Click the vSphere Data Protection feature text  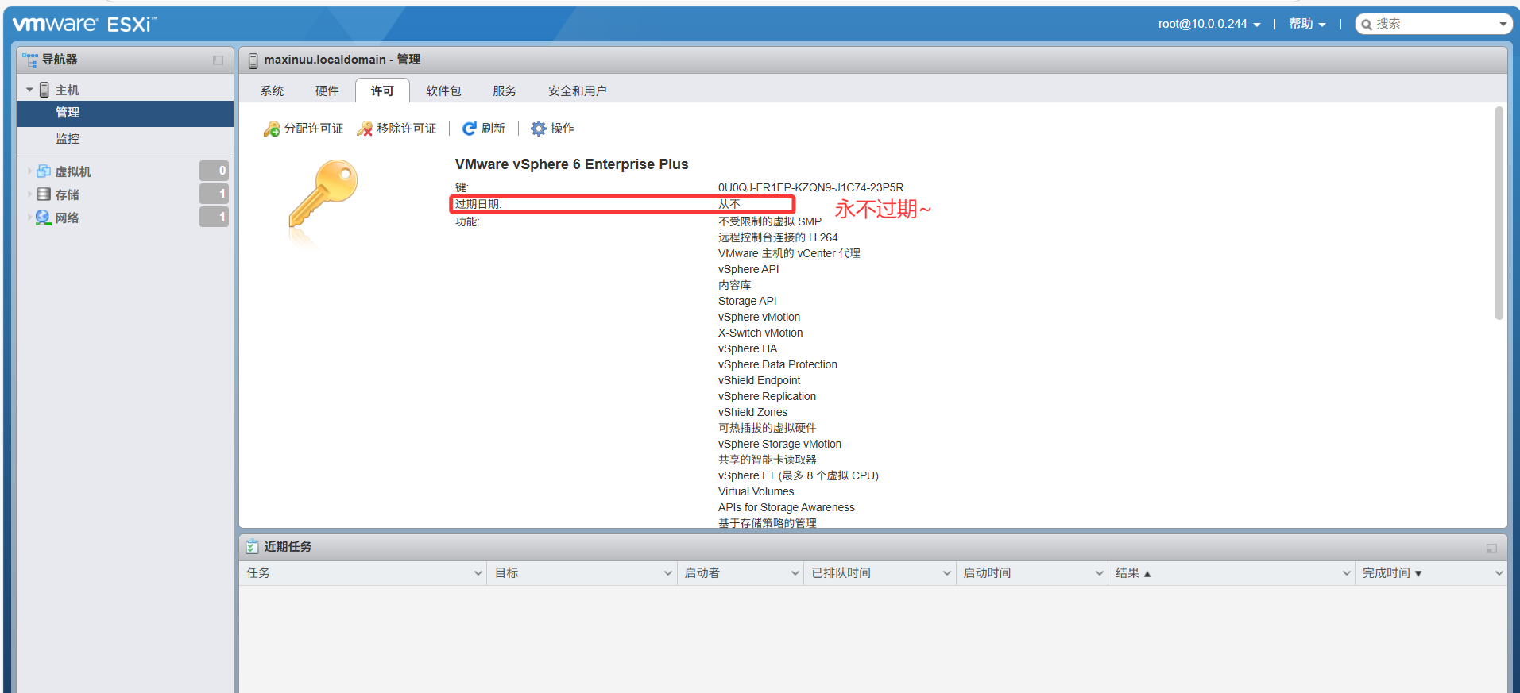[x=777, y=365]
